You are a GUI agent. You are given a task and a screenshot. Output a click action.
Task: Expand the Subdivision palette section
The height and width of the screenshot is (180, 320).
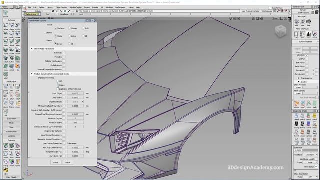(11, 119)
